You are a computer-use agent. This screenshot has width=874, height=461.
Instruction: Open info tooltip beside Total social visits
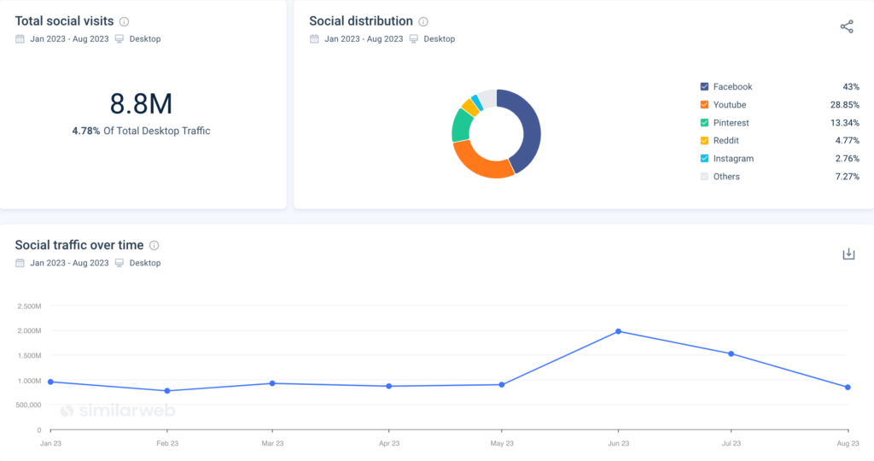pyautogui.click(x=125, y=21)
